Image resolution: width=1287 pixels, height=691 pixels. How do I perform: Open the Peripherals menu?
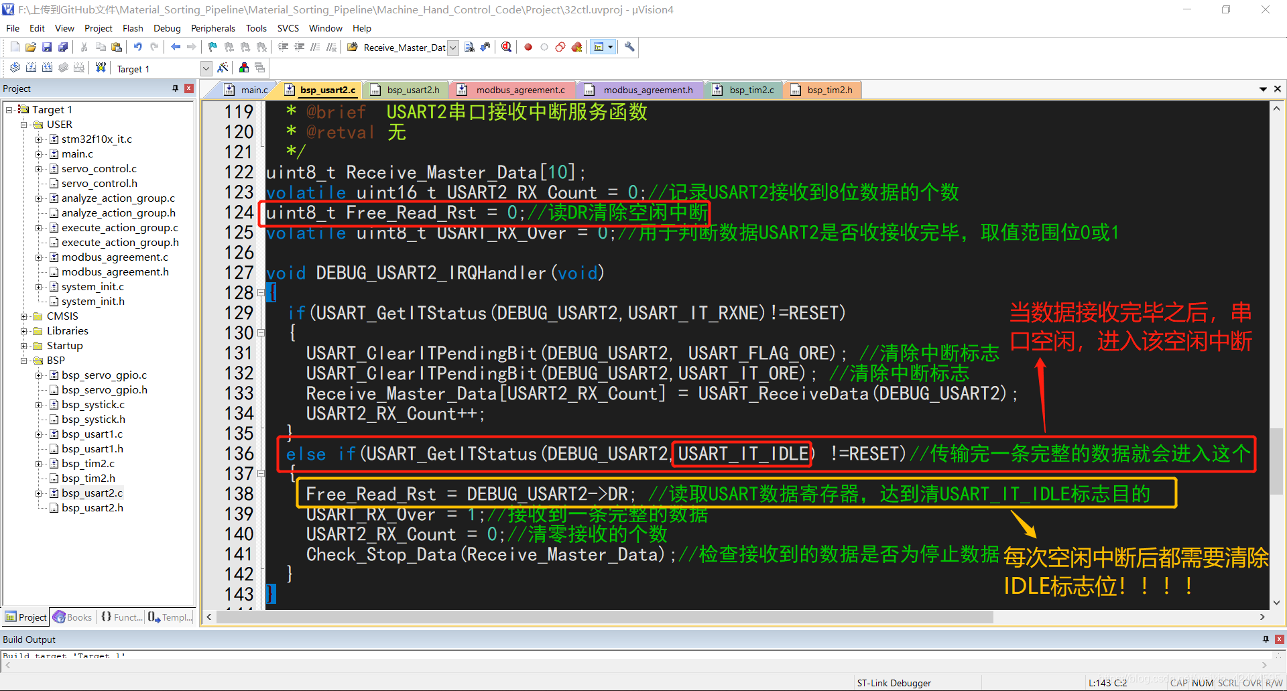coord(212,28)
